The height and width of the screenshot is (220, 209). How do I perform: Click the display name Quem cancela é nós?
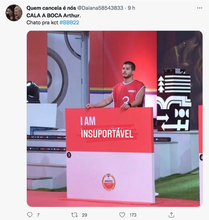[x=51, y=8]
